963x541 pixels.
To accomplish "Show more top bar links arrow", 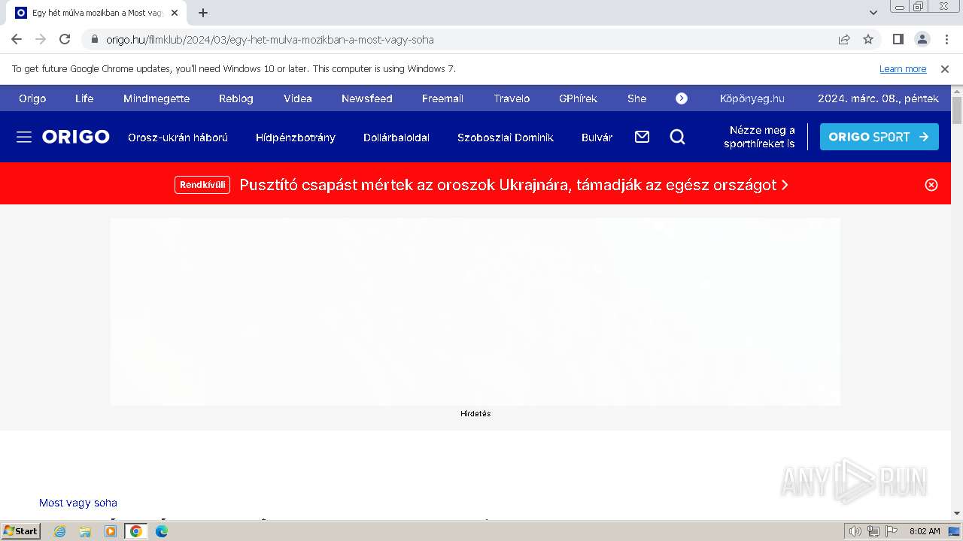I will 682,98.
